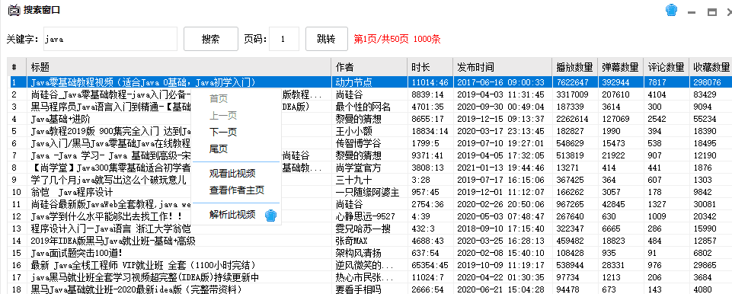Click the app logo icon in title bar

(14, 10)
